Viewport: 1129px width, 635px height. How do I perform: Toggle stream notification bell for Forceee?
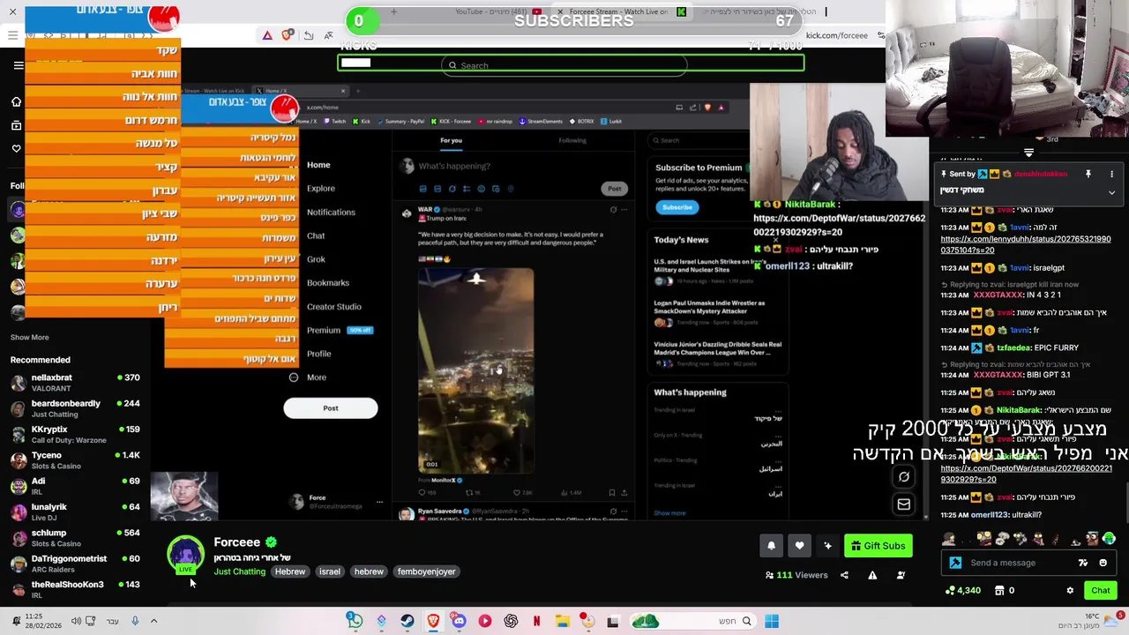coord(771,546)
